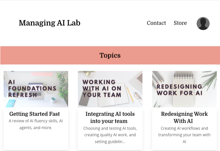Click the Redesigning Work With AI title
The height and width of the screenshot is (151, 220).
184,118
